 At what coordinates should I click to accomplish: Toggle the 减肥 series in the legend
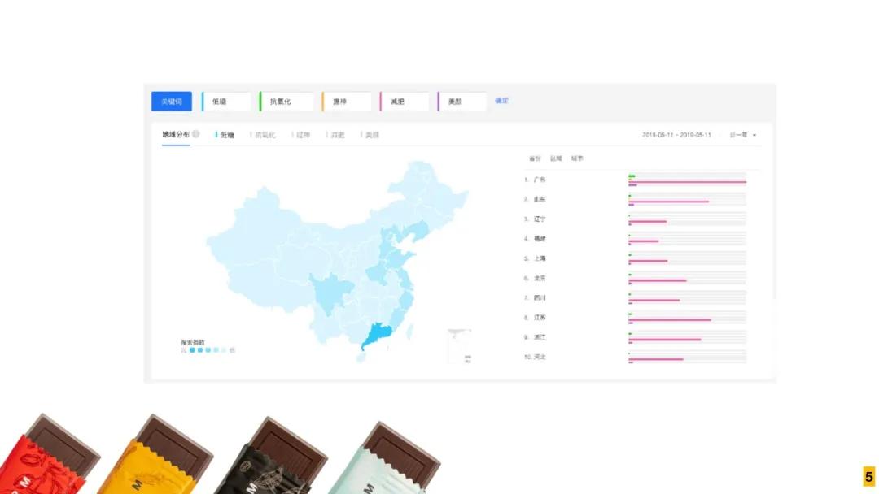pos(337,135)
